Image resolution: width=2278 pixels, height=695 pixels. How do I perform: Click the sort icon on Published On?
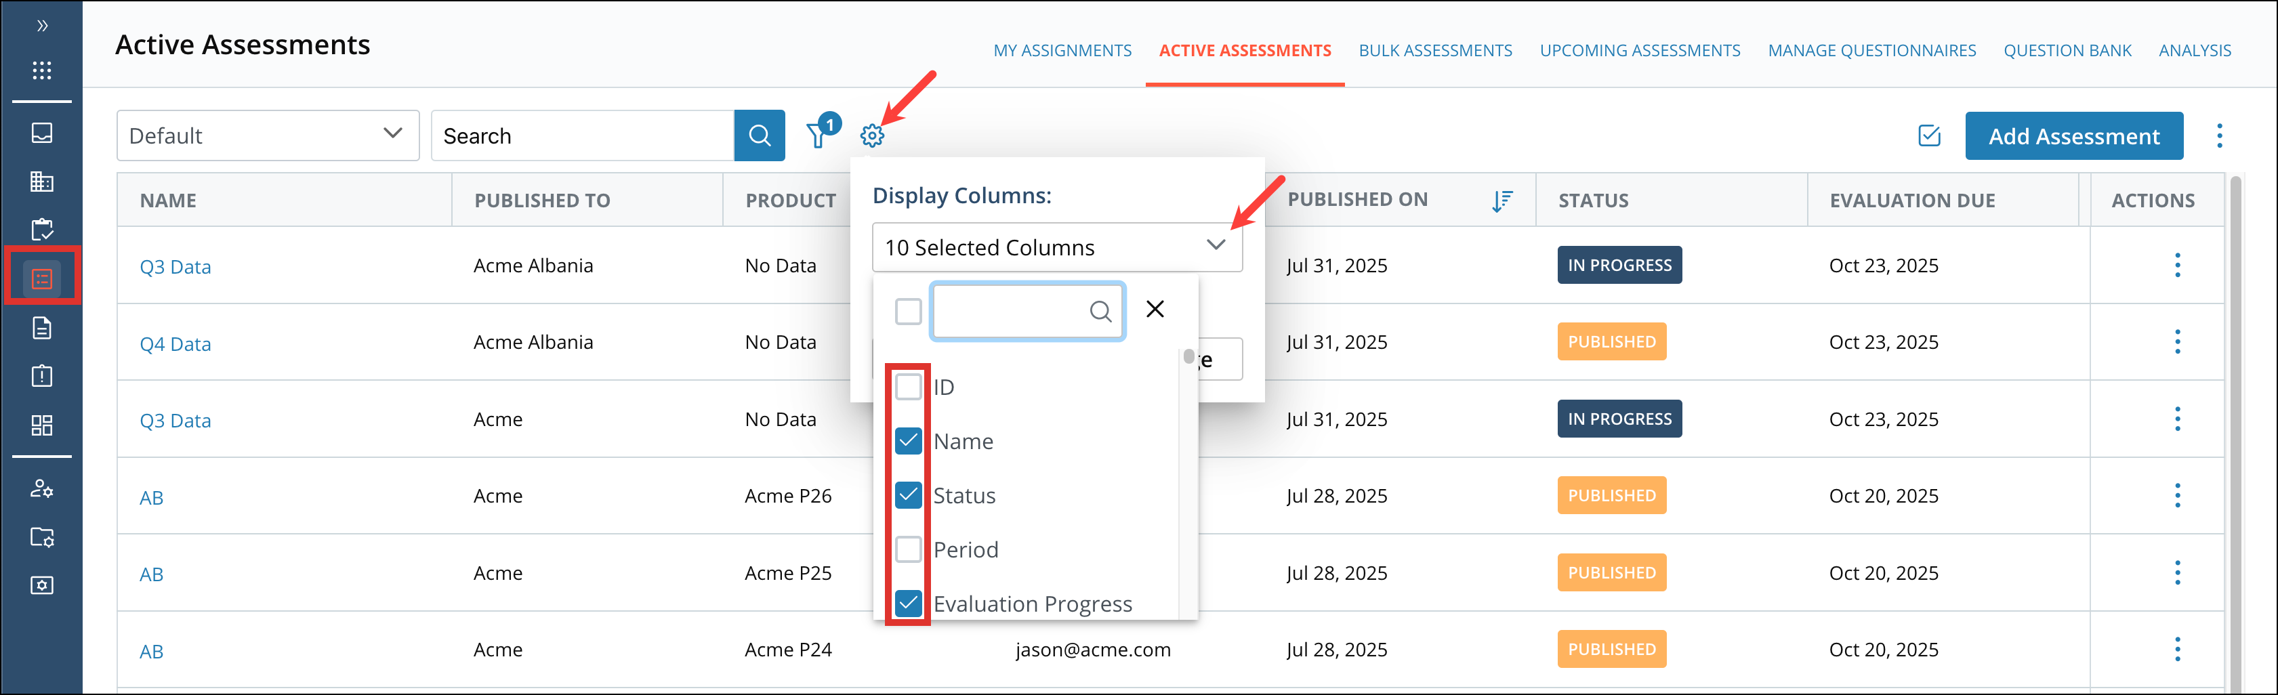click(x=1502, y=201)
